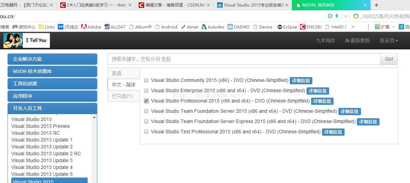
Task: Expand the MSDN 技术资源库 section
Action: coord(52,71)
